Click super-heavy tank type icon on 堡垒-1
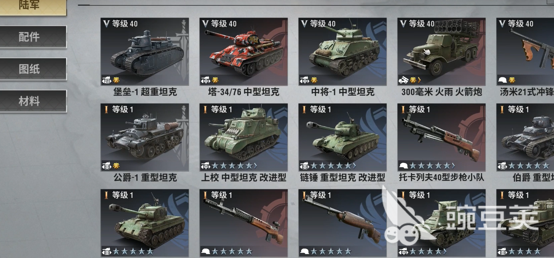This screenshot has height=258, width=554. (107, 80)
